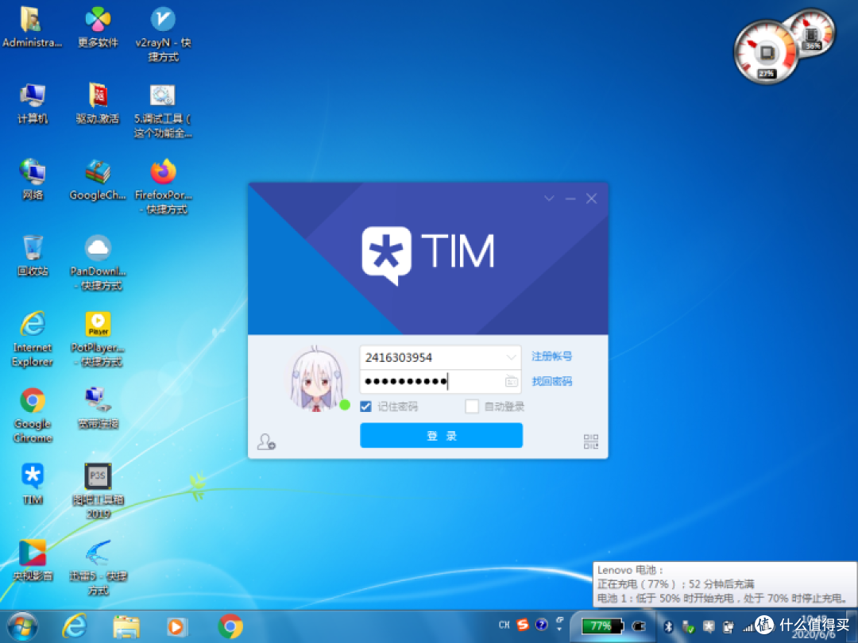Select the FirefoxPortable shortcut icon
Viewport: 858px width, 643px height.
[163, 187]
